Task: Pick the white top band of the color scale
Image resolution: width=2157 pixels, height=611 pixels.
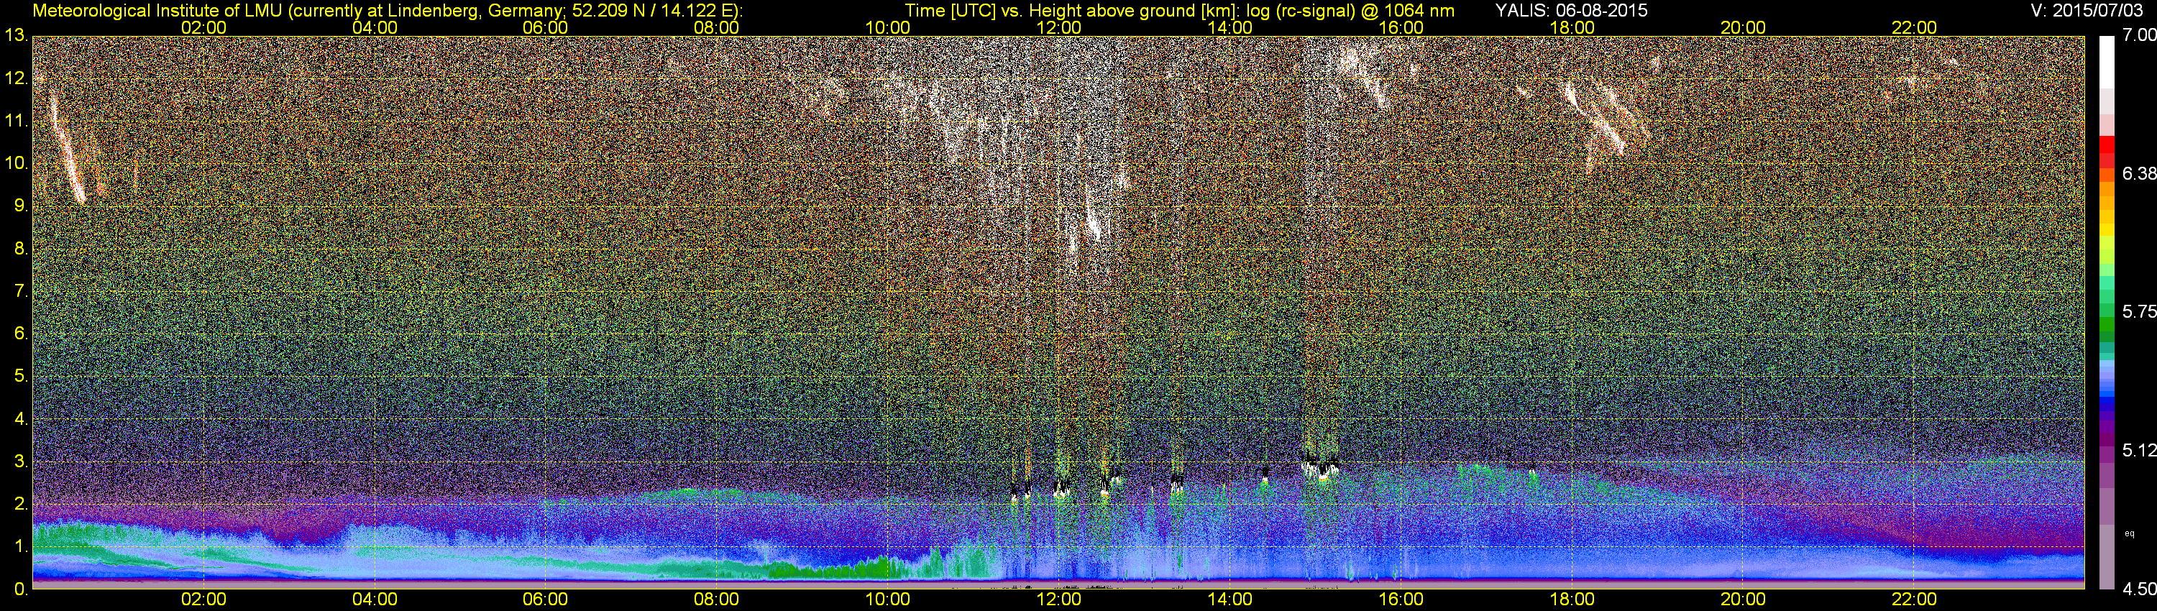Action: pos(2107,63)
